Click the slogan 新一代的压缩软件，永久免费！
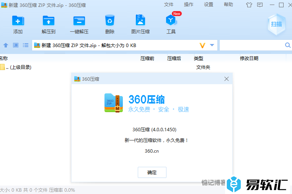292x194 pixels. [x=156, y=140]
